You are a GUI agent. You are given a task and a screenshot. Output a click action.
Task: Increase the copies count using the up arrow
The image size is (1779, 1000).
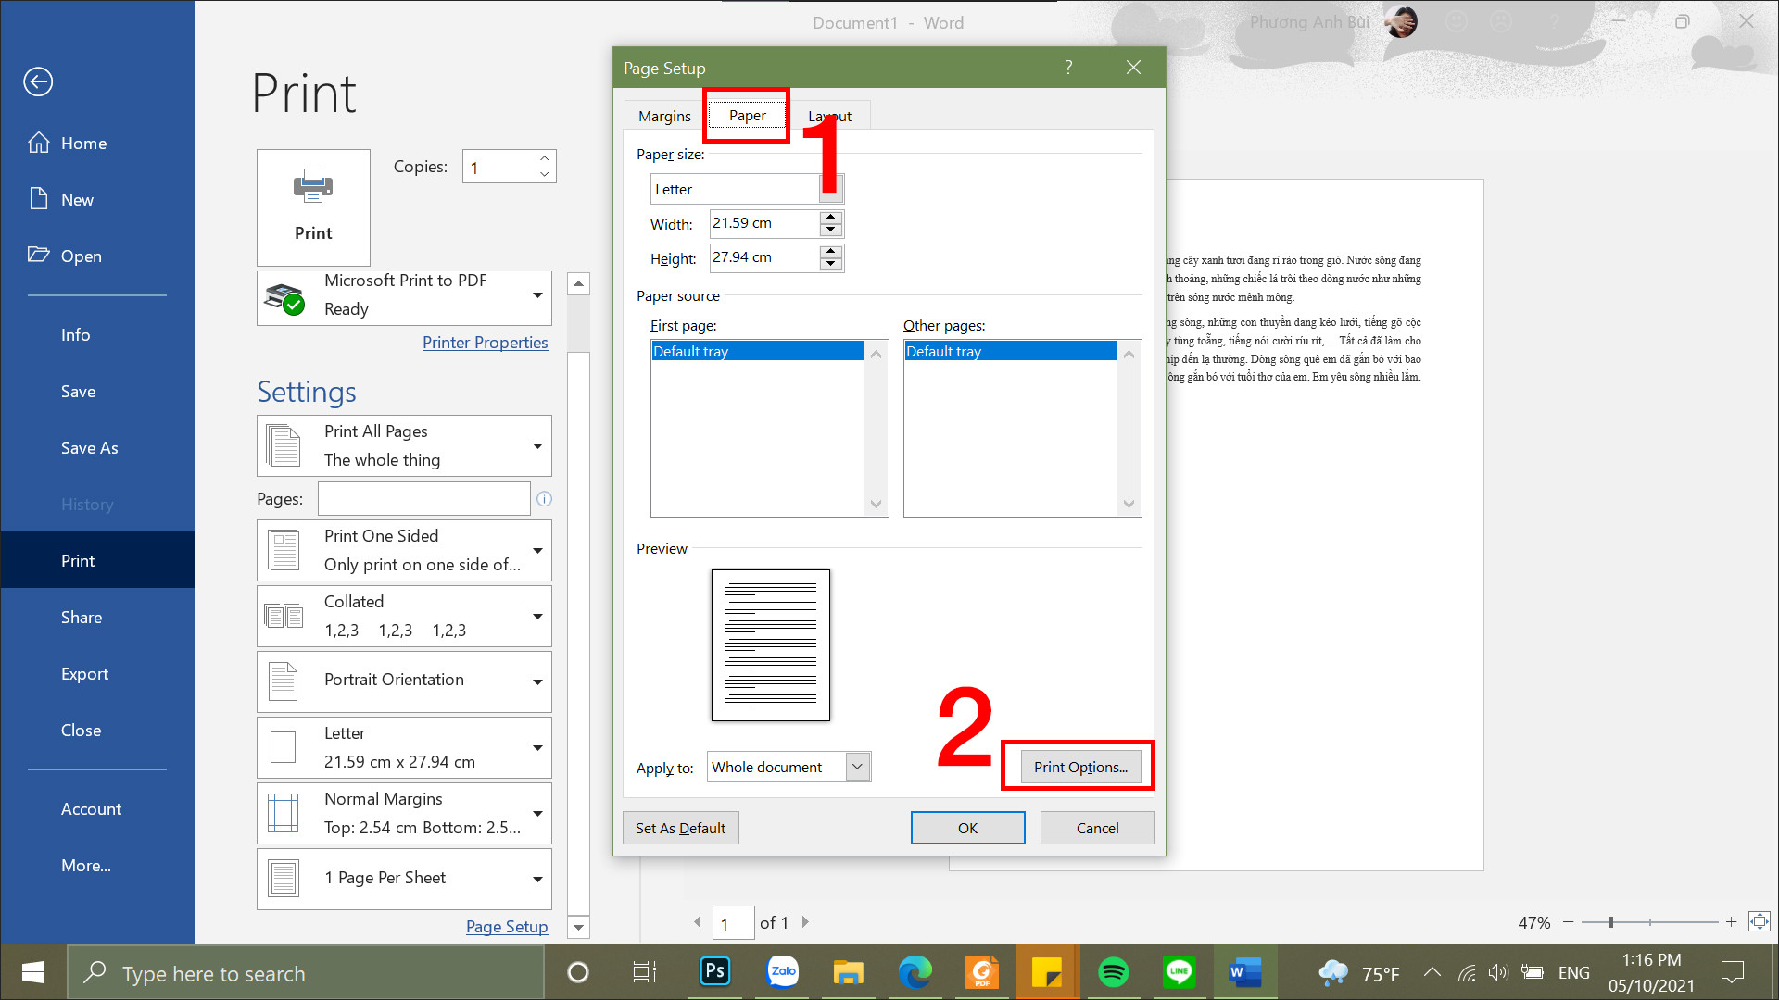click(545, 158)
